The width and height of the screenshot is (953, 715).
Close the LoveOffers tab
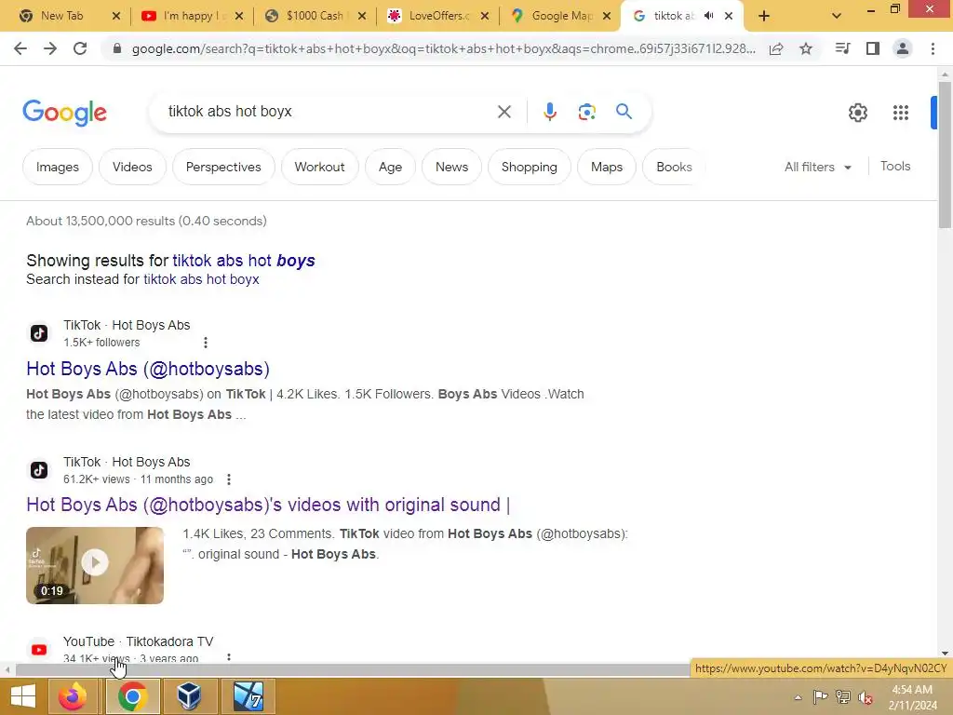click(484, 17)
